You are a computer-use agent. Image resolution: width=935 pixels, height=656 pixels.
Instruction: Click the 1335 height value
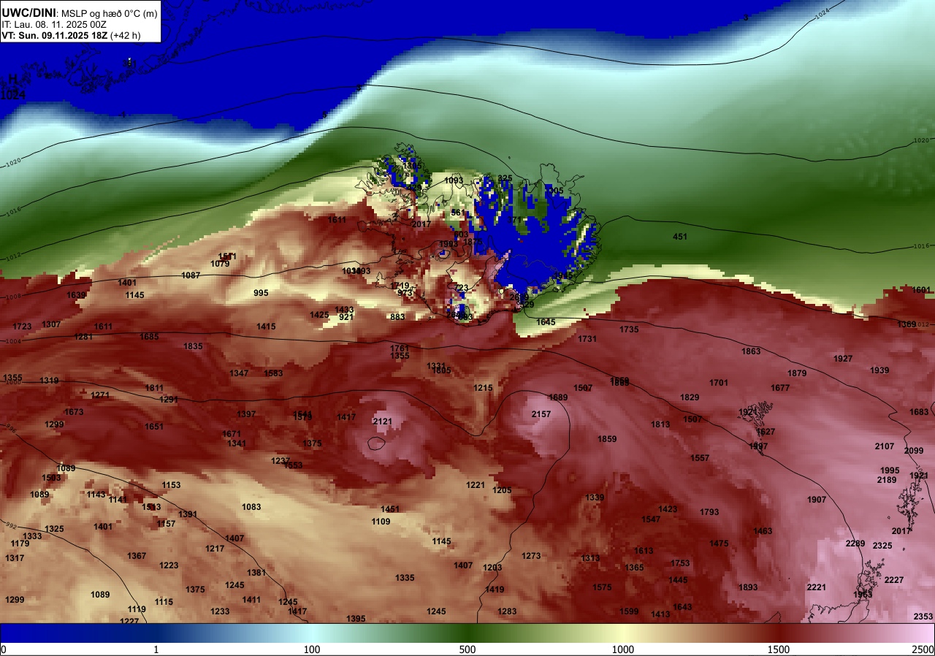click(405, 578)
